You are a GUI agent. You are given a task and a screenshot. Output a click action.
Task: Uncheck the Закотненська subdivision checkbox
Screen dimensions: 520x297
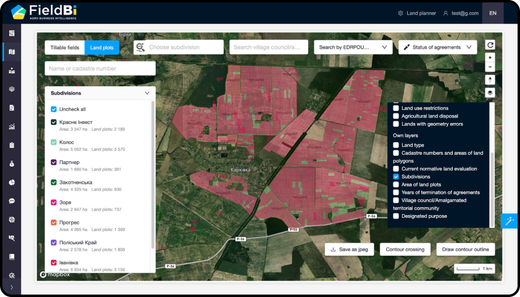(x=54, y=182)
